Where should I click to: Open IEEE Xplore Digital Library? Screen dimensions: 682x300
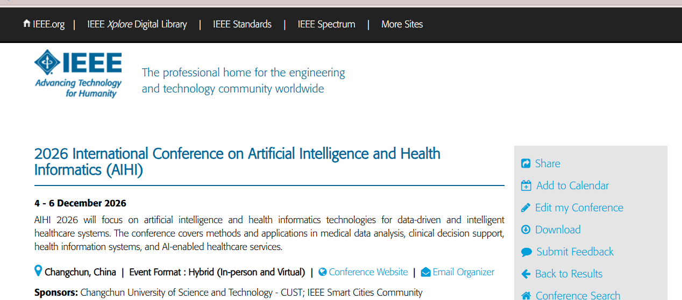coord(137,24)
